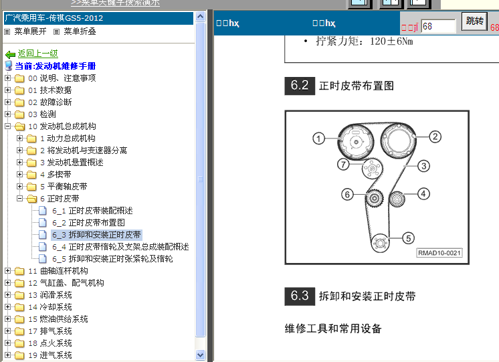Click the tree panel scroll up arrow

pos(200,16)
